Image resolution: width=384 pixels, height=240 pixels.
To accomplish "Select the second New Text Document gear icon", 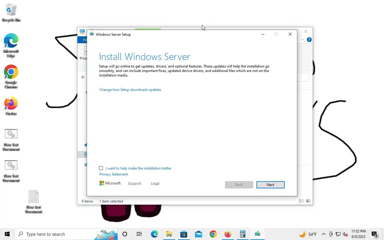I will pos(11,165).
